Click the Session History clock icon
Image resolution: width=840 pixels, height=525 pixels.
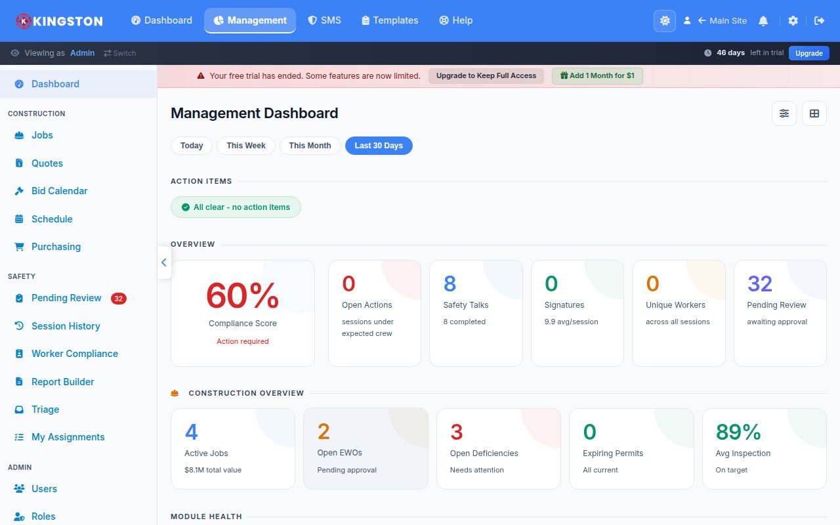19,326
